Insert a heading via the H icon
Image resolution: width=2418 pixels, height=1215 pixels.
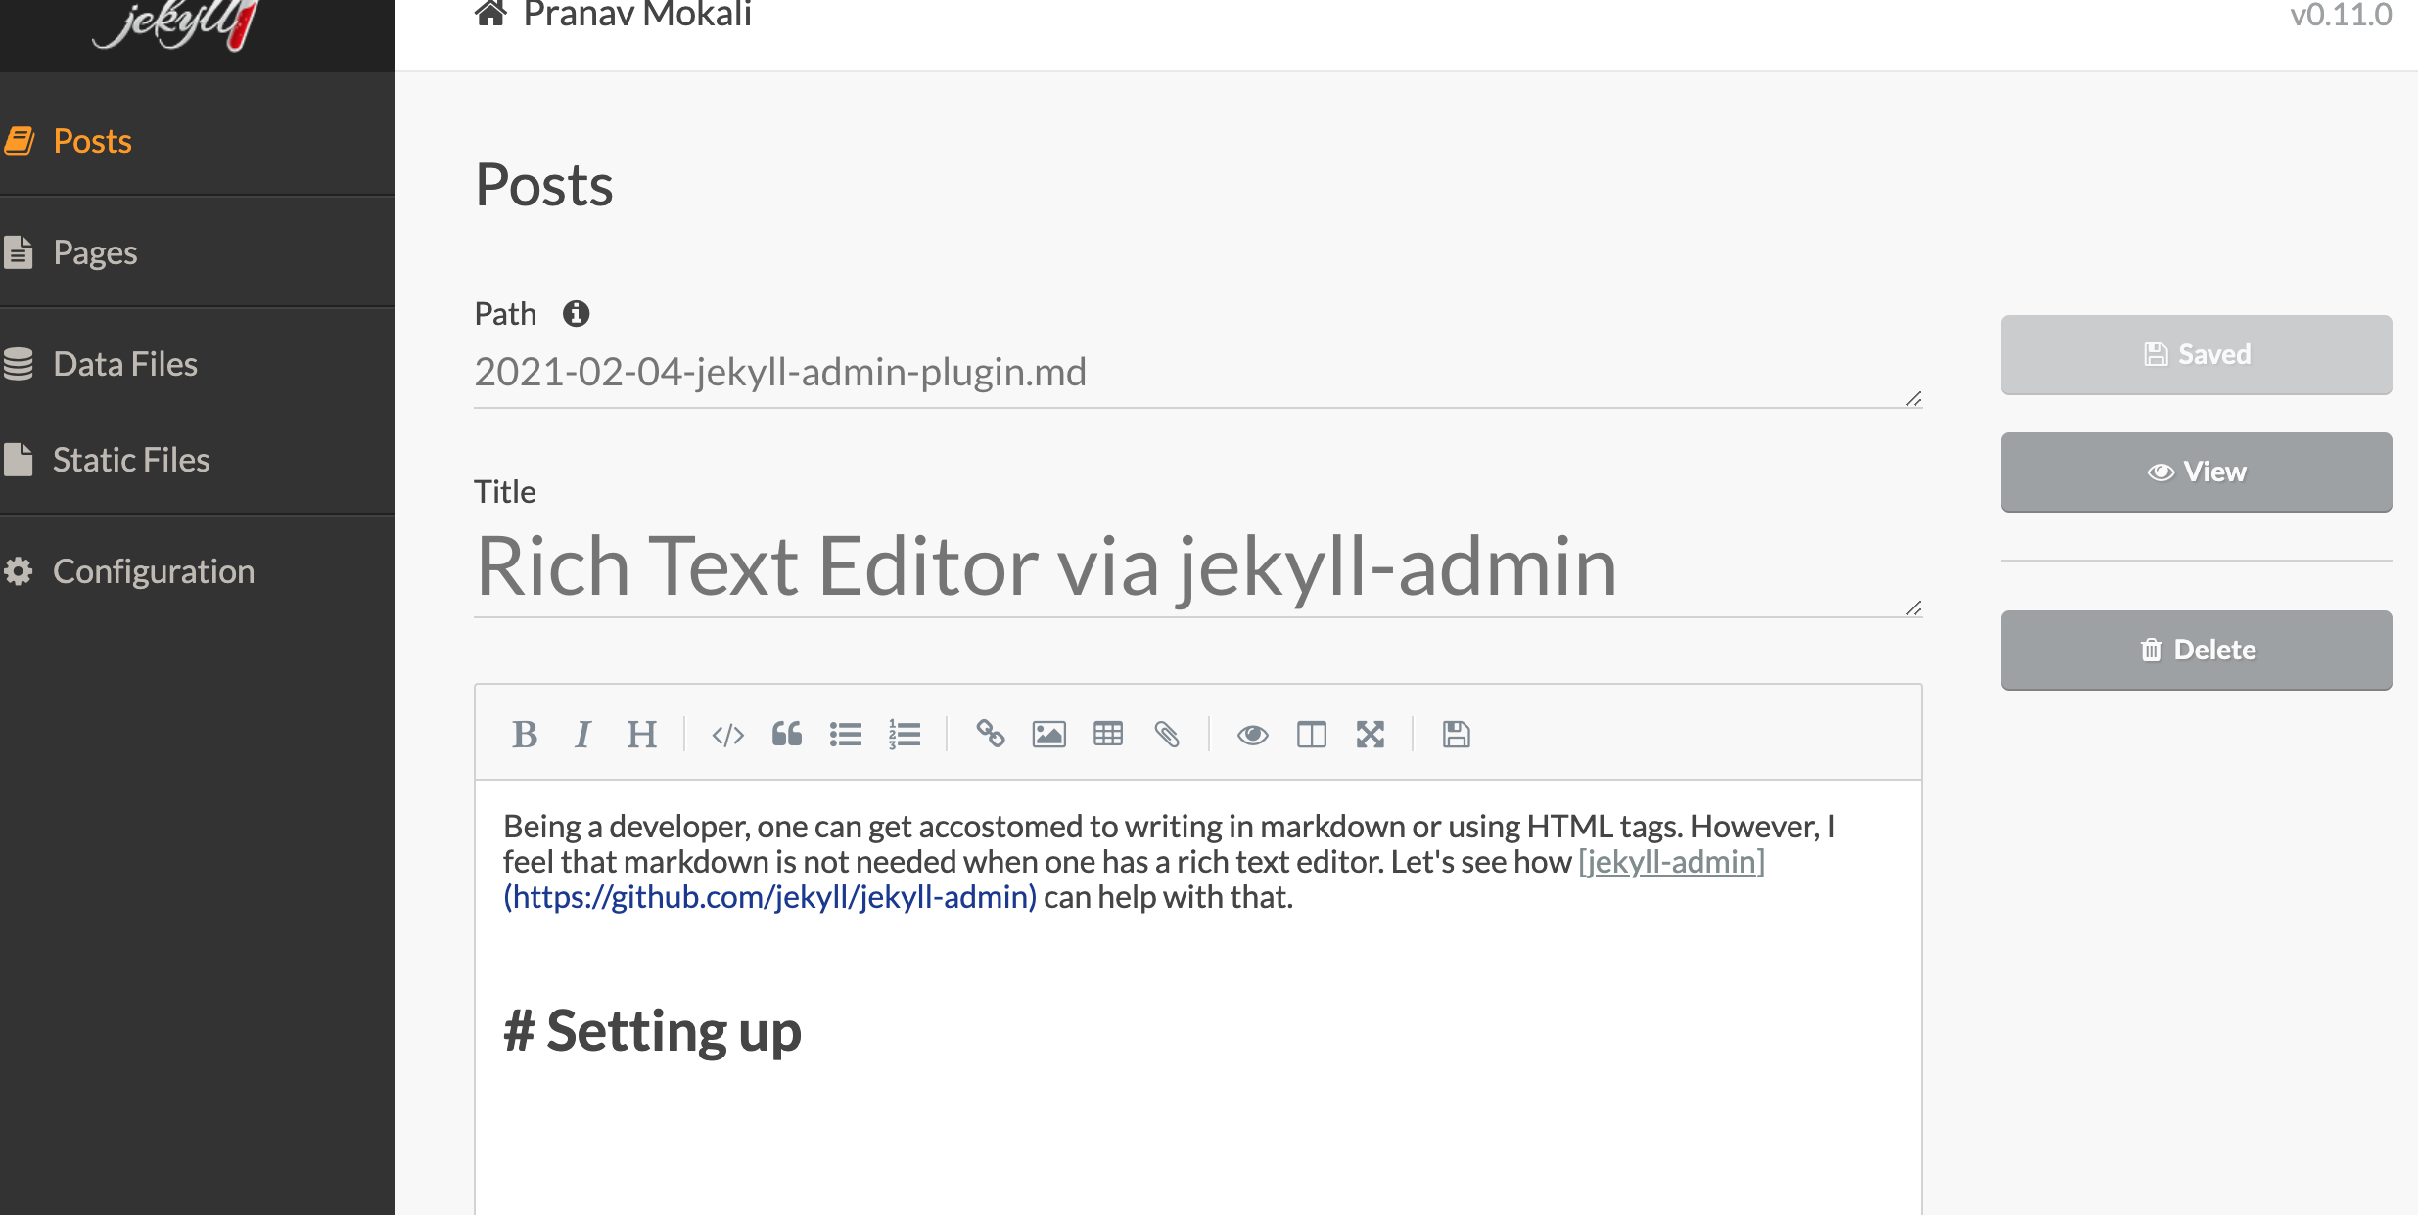pyautogui.click(x=642, y=735)
